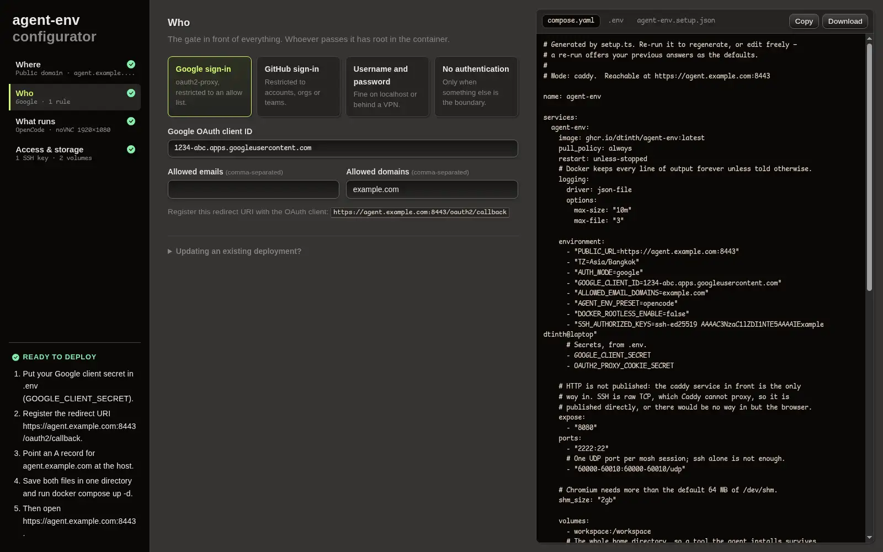This screenshot has width=883, height=552.
Task: Click the green checkmark beside Access & storage
Action: [x=131, y=149]
